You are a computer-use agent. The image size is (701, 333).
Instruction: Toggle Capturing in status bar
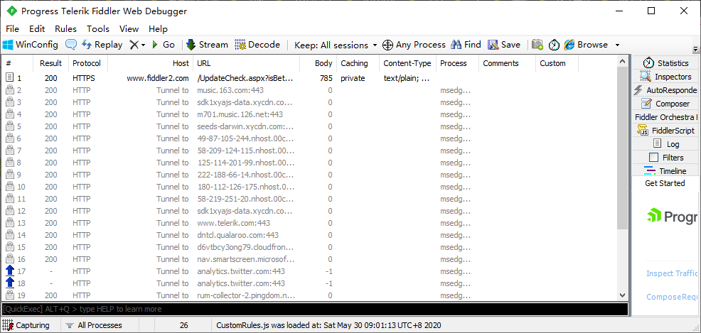[26, 325]
